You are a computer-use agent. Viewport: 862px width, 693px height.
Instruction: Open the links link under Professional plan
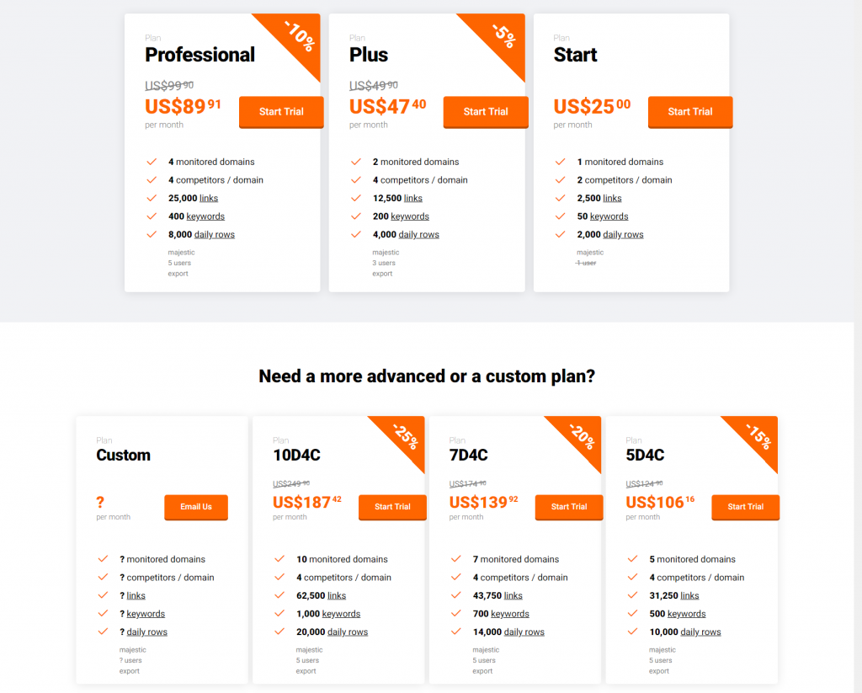pyautogui.click(x=209, y=199)
